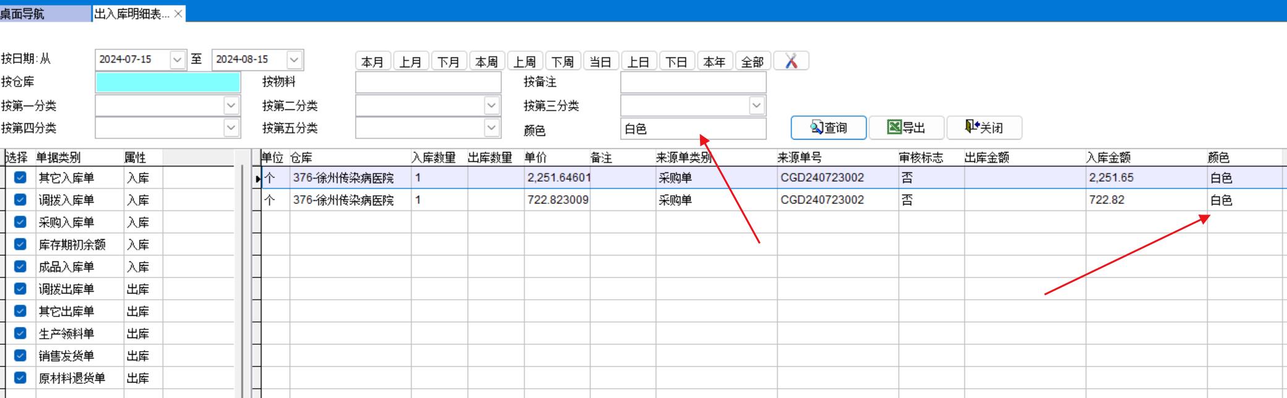Open the start date dropdown

(x=177, y=60)
